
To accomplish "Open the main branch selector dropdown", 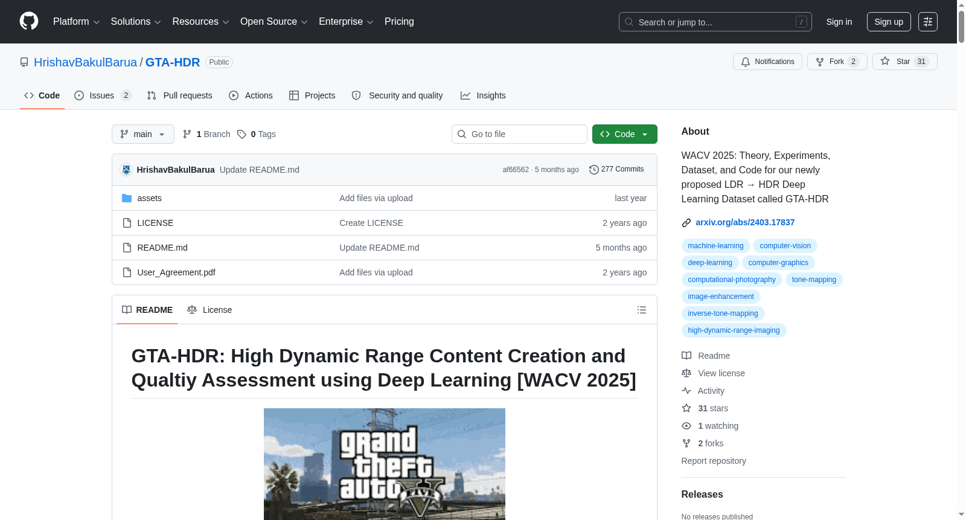I will tap(143, 134).
